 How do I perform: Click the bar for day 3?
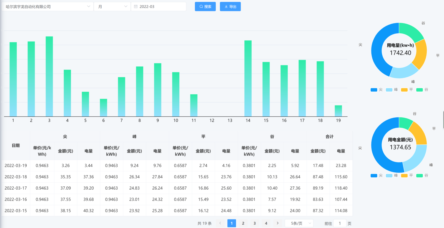[49, 76]
